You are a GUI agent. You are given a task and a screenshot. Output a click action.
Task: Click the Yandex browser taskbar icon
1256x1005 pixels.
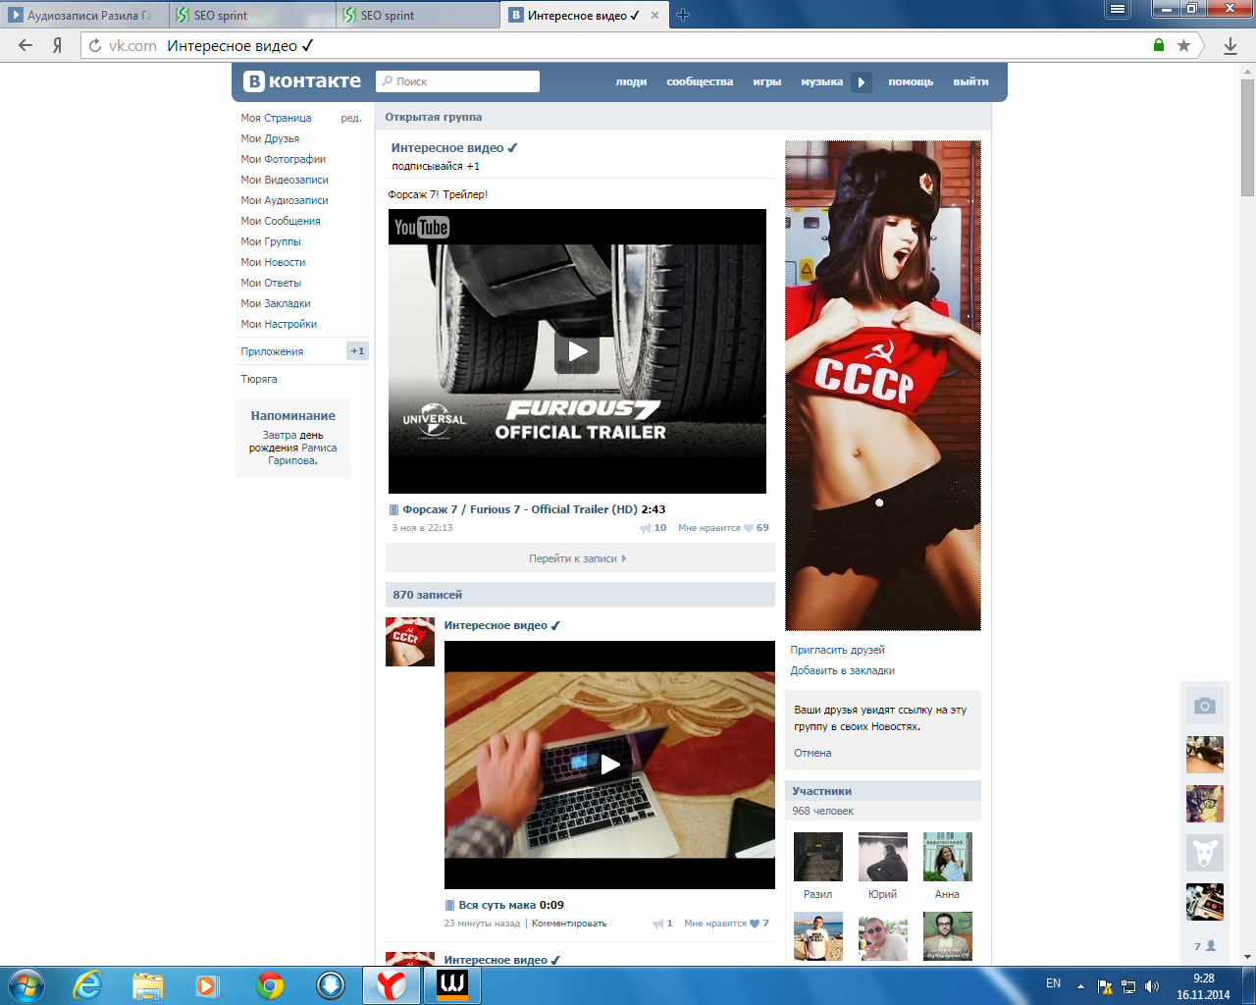coord(392,985)
